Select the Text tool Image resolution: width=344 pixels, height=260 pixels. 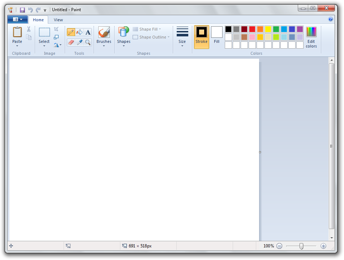[88, 32]
